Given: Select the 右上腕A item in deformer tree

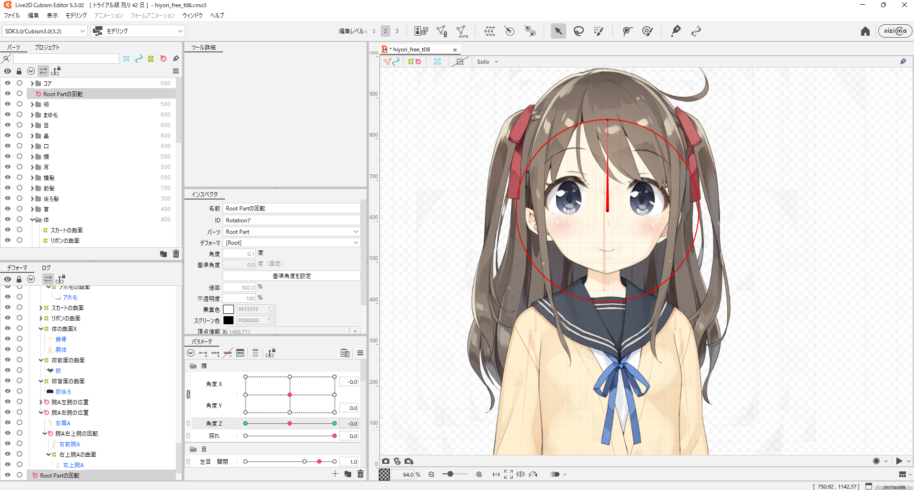Looking at the screenshot, I should [73, 465].
